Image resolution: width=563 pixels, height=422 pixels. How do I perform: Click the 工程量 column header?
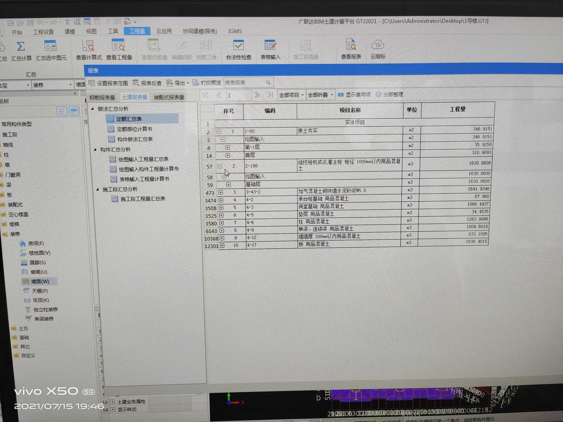click(458, 109)
